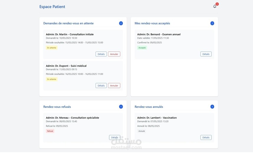This screenshot has height=153, width=253.
Task: Click the green 'Accepté' status tag
Action: [x=142, y=48]
